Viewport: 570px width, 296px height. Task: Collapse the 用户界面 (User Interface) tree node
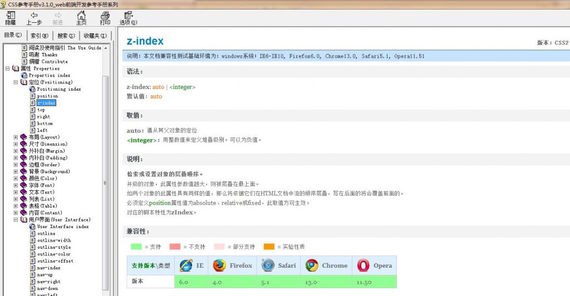[x=16, y=220]
